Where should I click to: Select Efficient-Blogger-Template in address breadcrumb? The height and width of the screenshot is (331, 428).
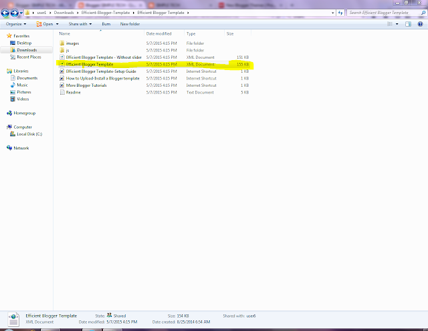106,13
